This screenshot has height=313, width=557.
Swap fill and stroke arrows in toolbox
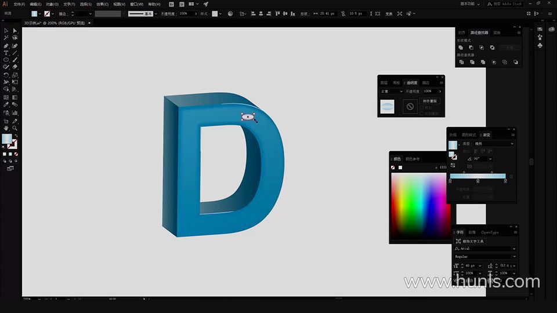coord(16,136)
